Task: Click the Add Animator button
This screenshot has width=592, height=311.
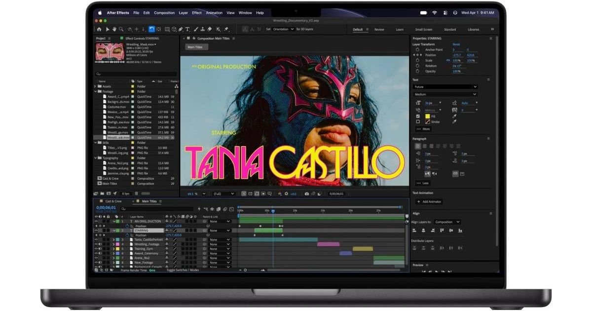Action: coord(429,202)
